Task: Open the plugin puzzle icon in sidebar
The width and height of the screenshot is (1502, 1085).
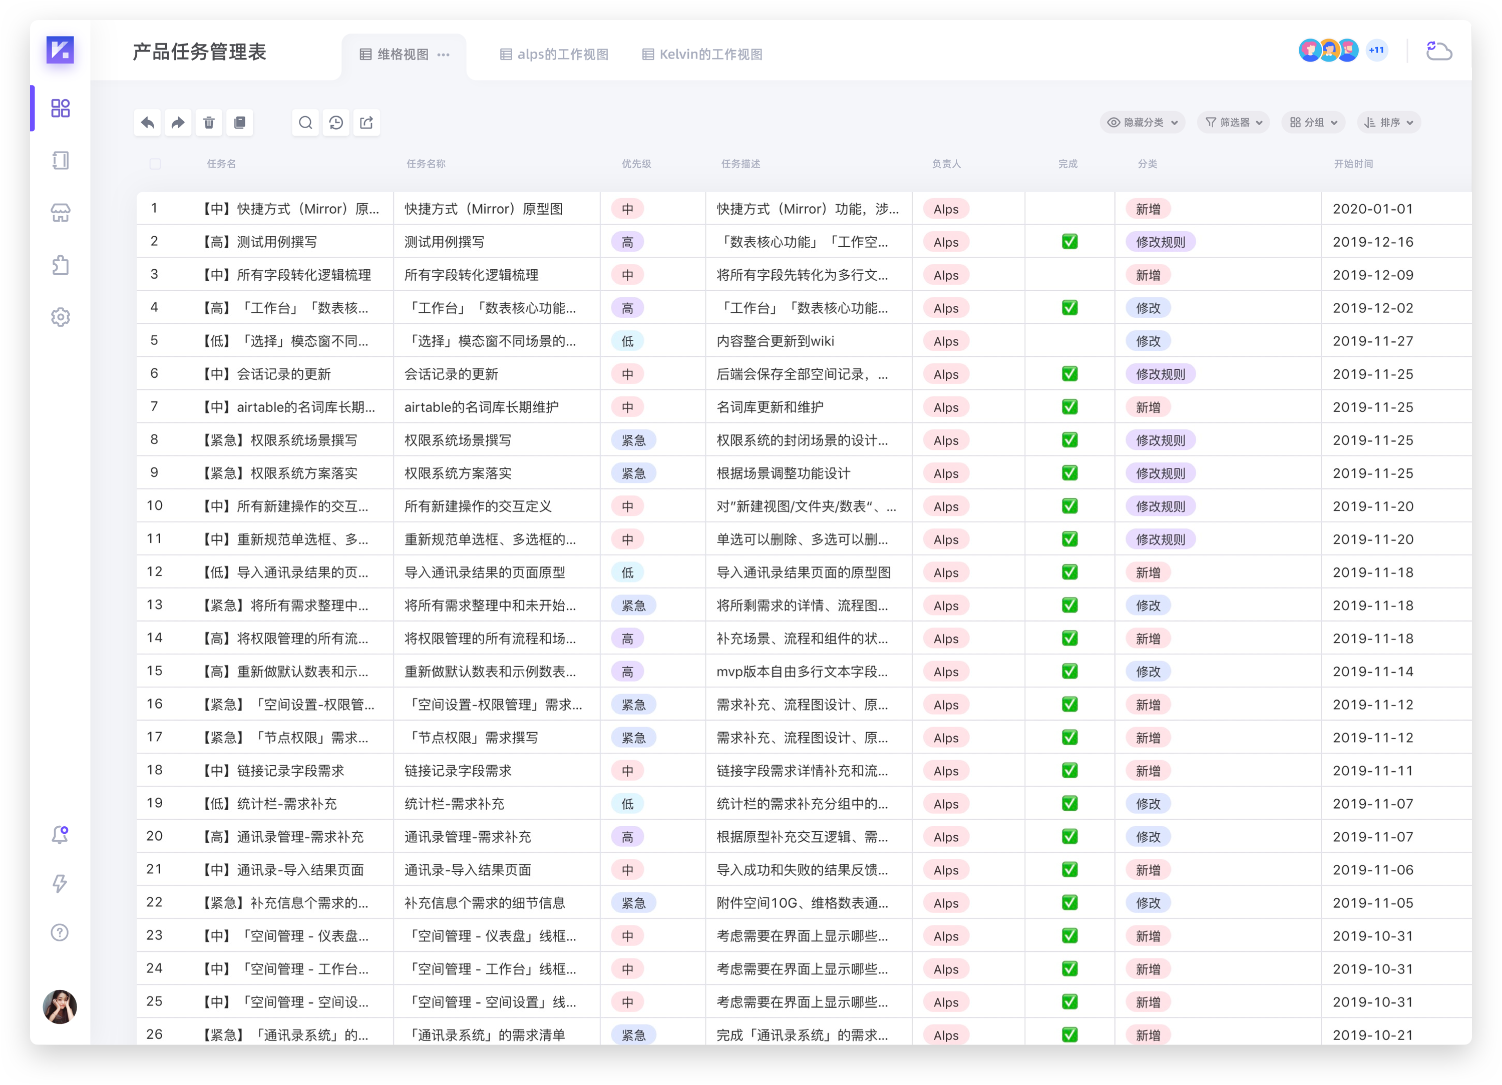Action: tap(60, 265)
